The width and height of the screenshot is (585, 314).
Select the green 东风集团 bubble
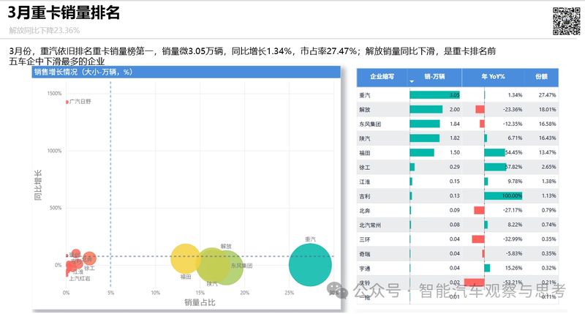[219, 264]
